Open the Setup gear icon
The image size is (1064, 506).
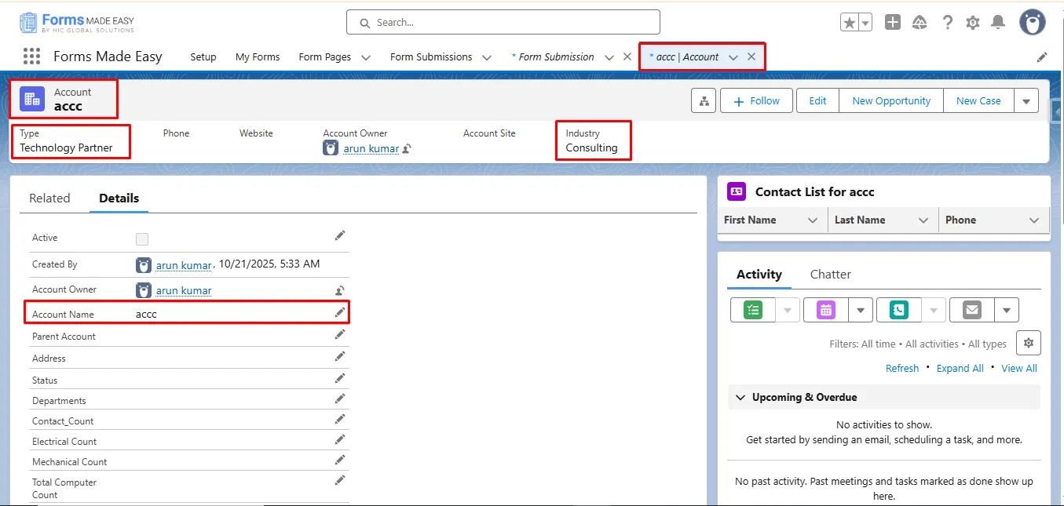click(x=973, y=23)
